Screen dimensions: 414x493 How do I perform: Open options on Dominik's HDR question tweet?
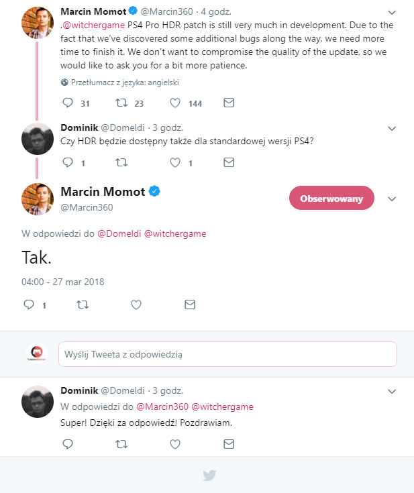click(392, 127)
